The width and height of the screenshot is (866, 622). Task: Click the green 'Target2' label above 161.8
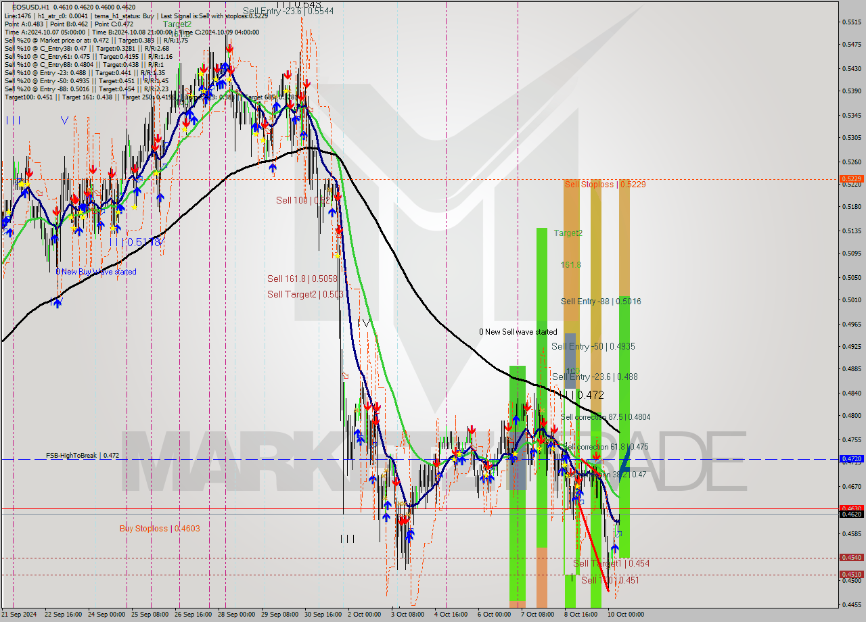568,233
